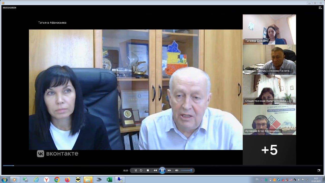Launch Firefox from the taskbar
This screenshot has height=183, width=325.
pos(67,180)
